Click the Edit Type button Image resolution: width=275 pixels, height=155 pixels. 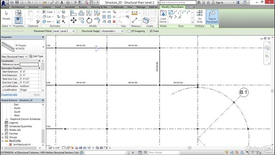coord(36,56)
